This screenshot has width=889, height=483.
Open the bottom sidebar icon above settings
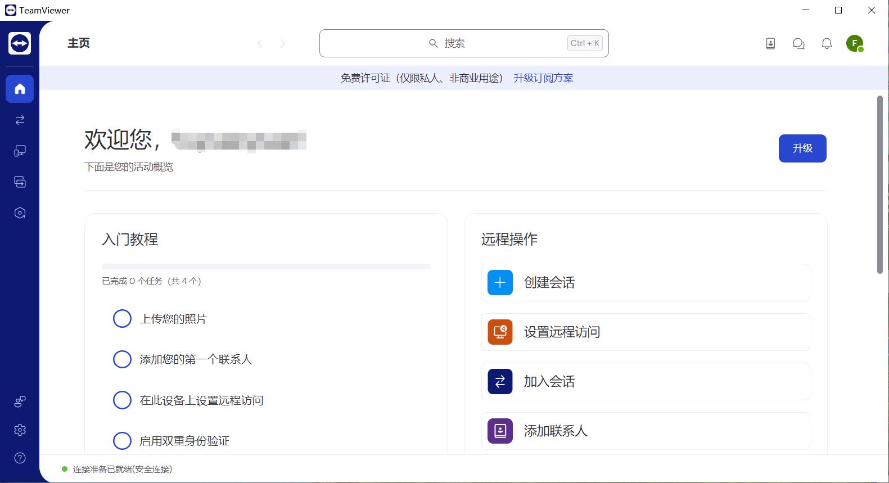click(x=20, y=401)
